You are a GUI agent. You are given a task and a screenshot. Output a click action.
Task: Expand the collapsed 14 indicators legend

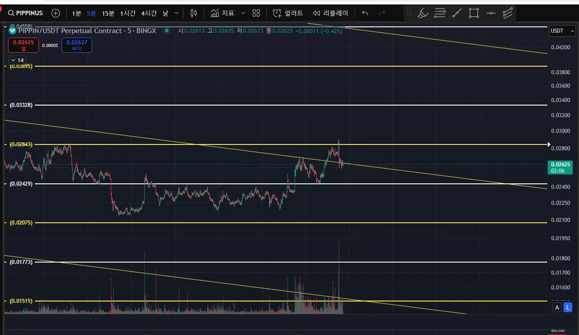[x=17, y=60]
